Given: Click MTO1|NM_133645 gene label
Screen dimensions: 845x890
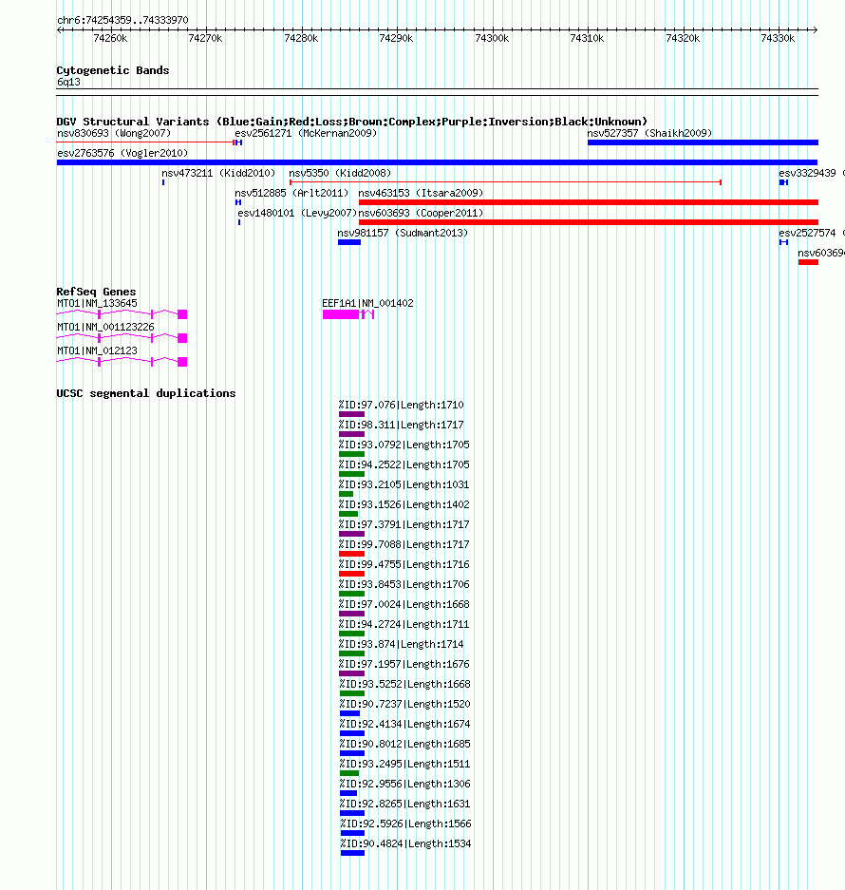Looking at the screenshot, I should tap(97, 304).
